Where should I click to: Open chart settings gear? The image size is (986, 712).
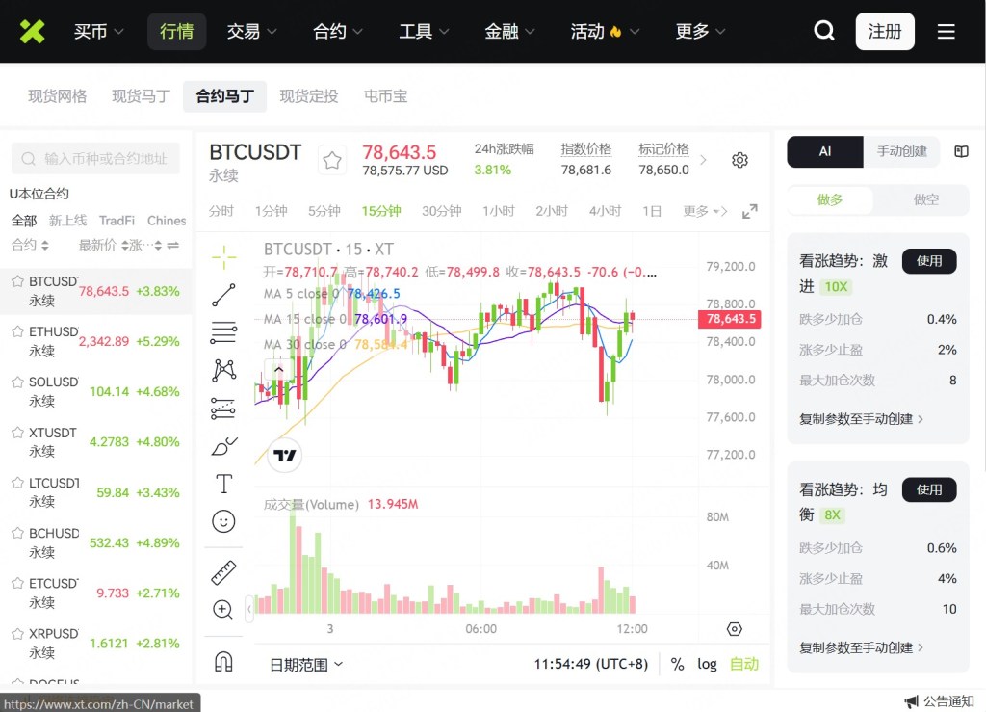(x=739, y=160)
